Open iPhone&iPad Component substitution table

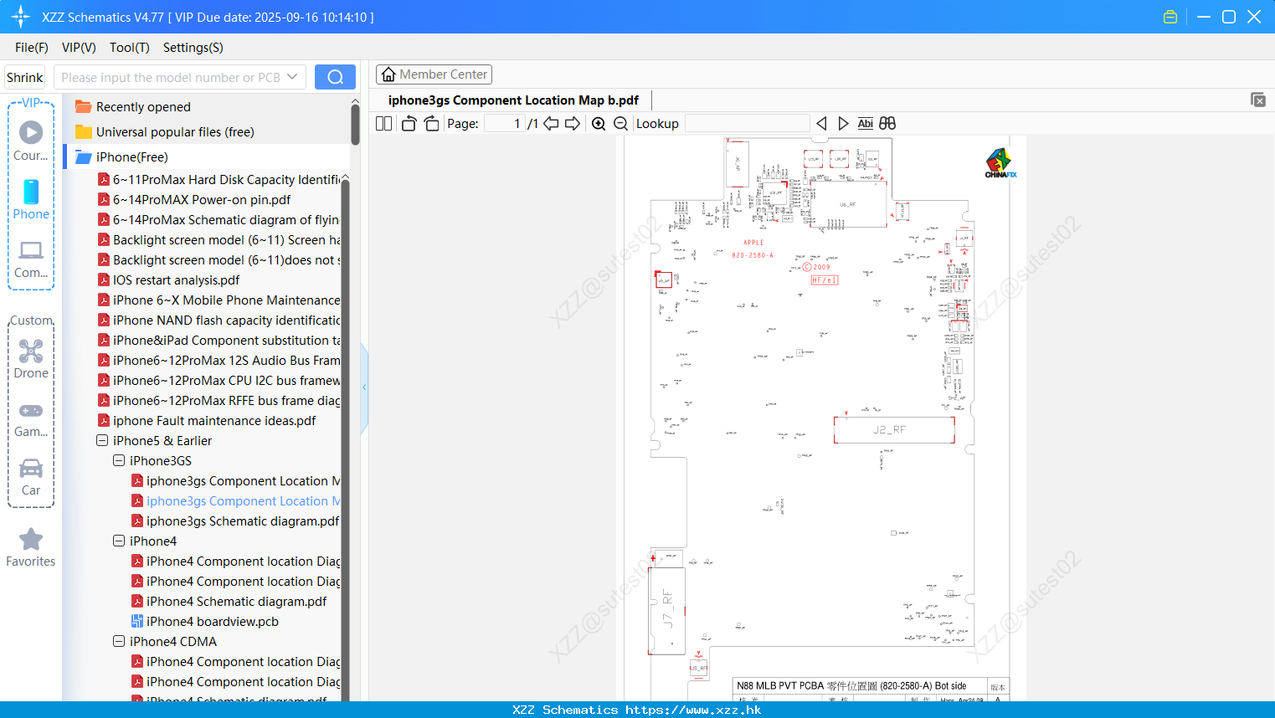(x=226, y=341)
